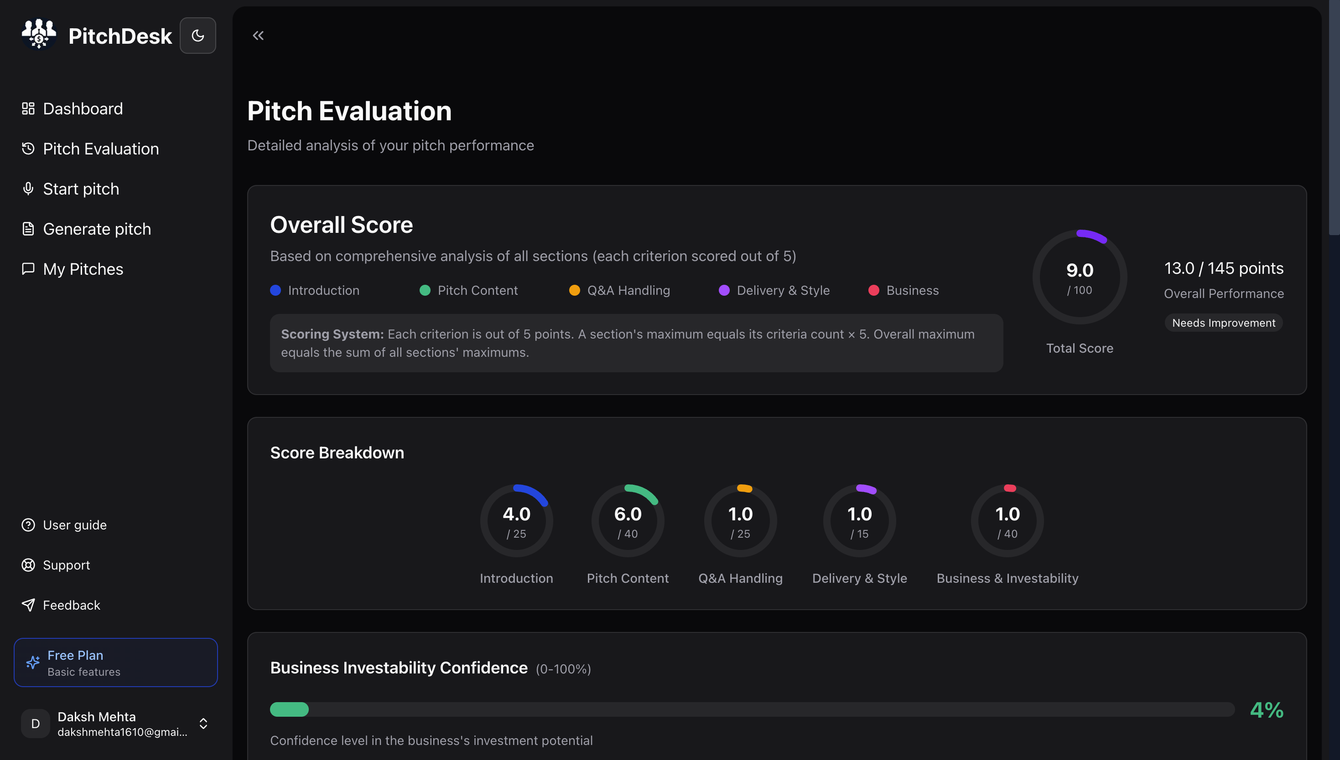1340x760 pixels.
Task: Toggle dark mode with moon button
Action: (x=197, y=36)
